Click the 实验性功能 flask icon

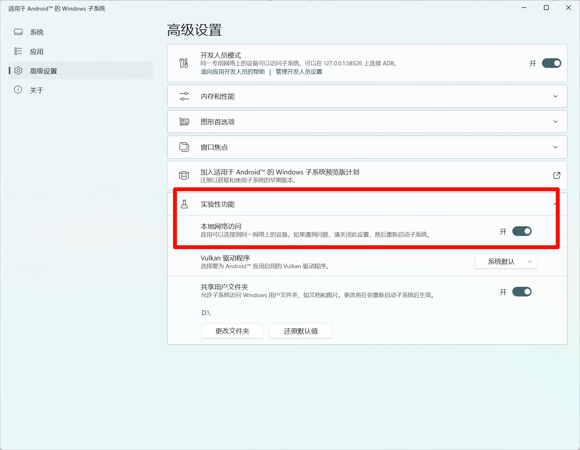coord(184,204)
